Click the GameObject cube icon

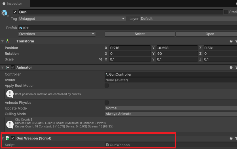[4, 13]
